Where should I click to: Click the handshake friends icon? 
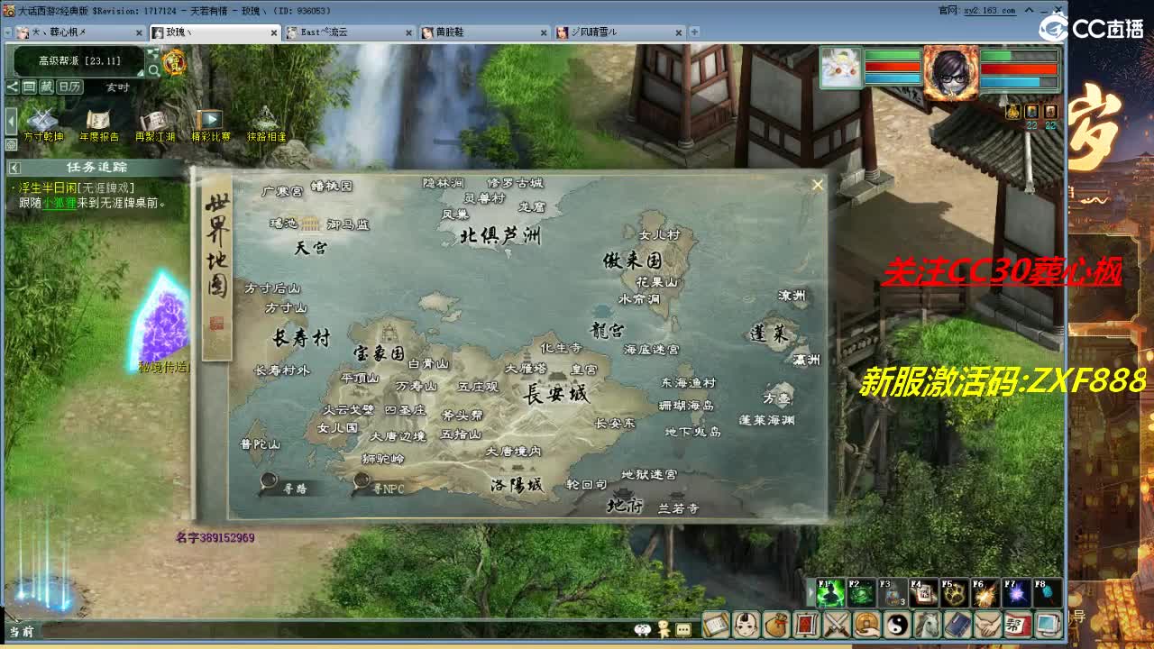point(988,624)
